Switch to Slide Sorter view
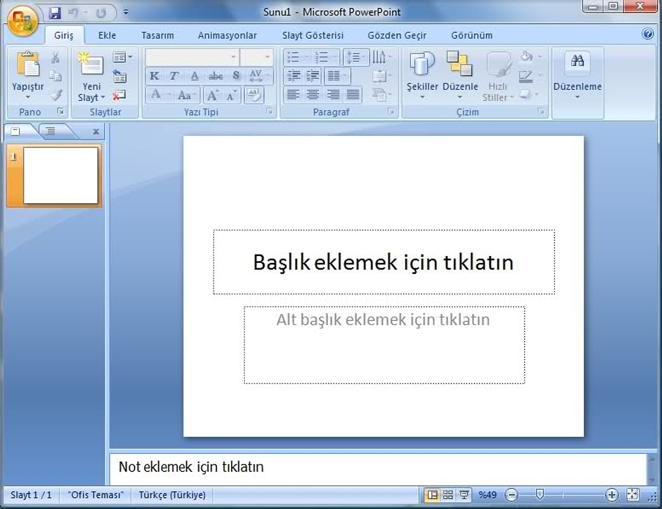 tap(448, 495)
